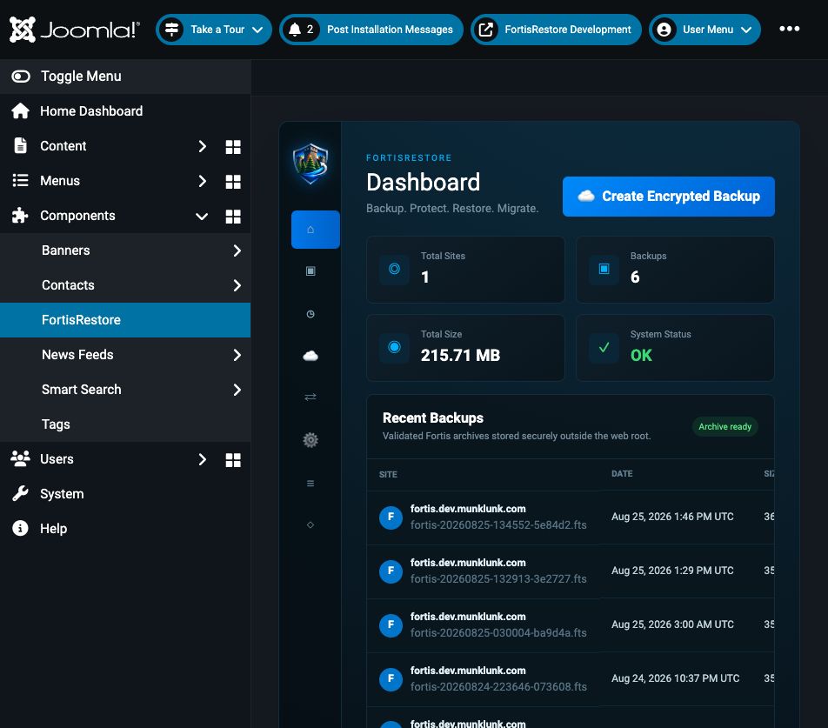Click the 215.71 MB total size value

[x=460, y=355]
